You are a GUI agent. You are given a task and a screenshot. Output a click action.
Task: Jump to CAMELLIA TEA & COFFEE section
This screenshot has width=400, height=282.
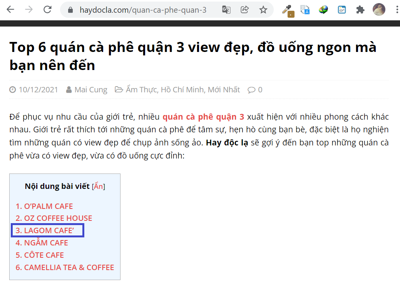[69, 267]
